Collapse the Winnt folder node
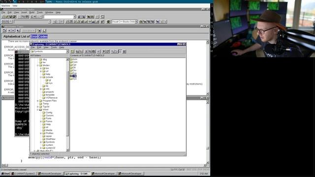The height and width of the screenshot is (177, 315). (37, 110)
